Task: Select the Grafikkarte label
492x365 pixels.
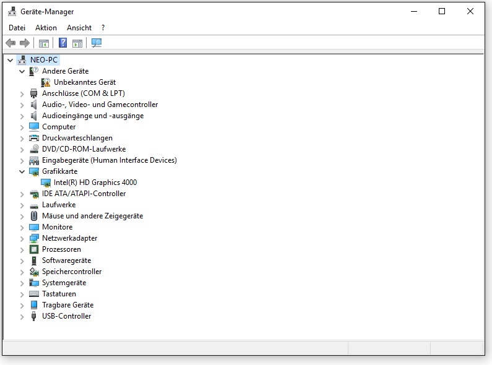Action: point(59,171)
